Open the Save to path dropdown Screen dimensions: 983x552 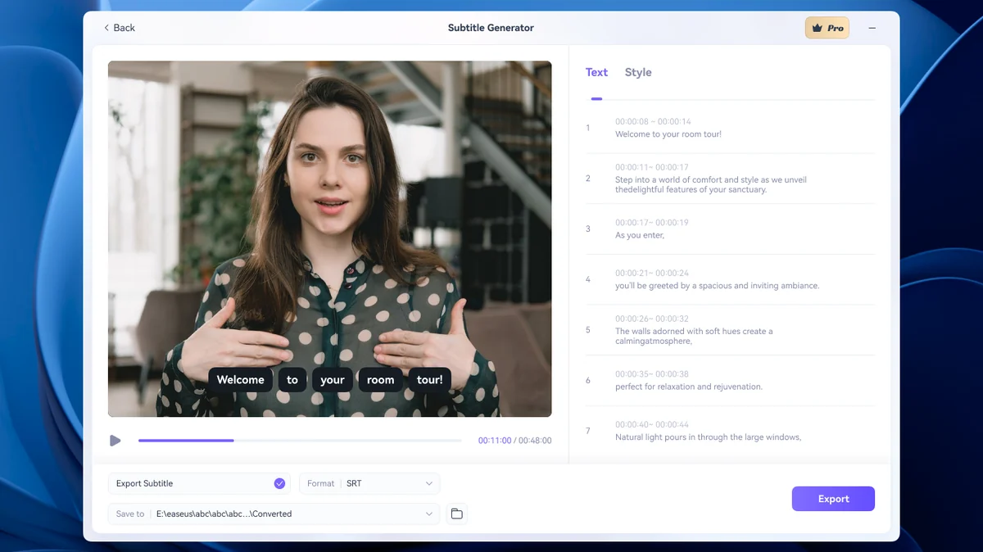pos(428,514)
